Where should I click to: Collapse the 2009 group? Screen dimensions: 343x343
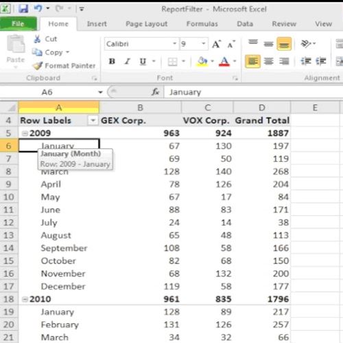tap(25, 133)
